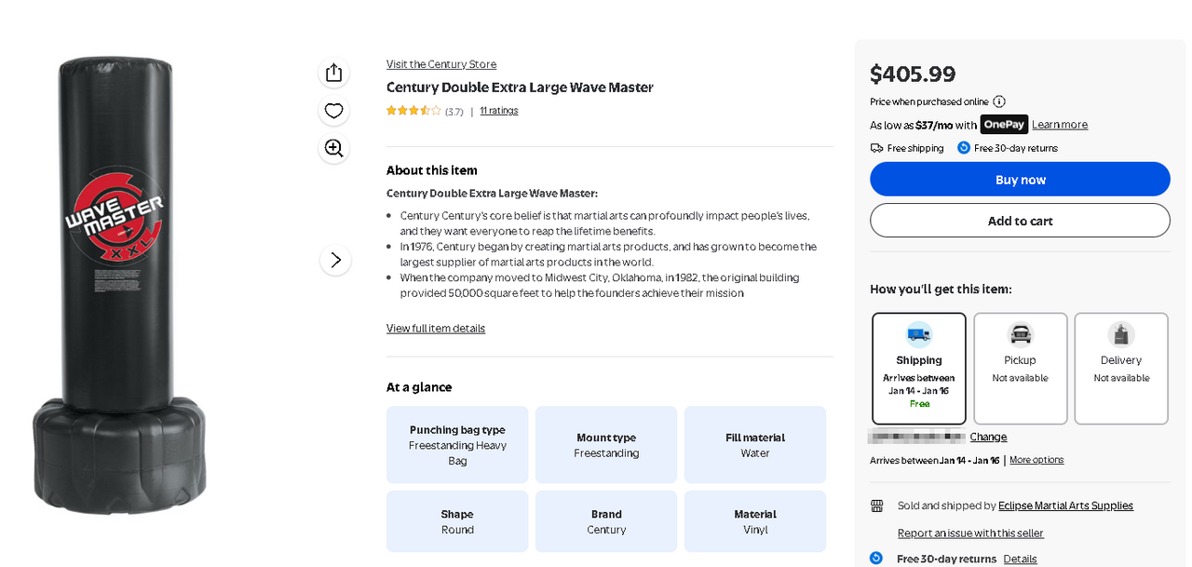1192x567 pixels.
Task: Click the OnePay logo badge
Action: [x=1004, y=125]
